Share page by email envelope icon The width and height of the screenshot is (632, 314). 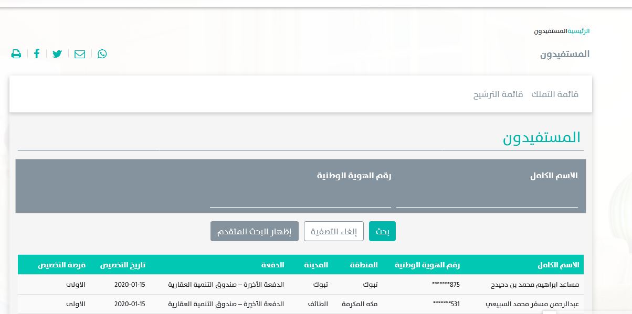point(80,54)
